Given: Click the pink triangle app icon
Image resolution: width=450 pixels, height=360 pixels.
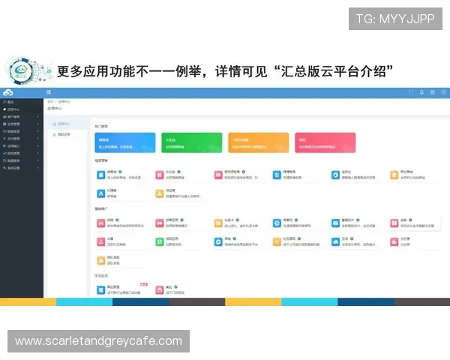Looking at the screenshot, I should pos(100,242).
